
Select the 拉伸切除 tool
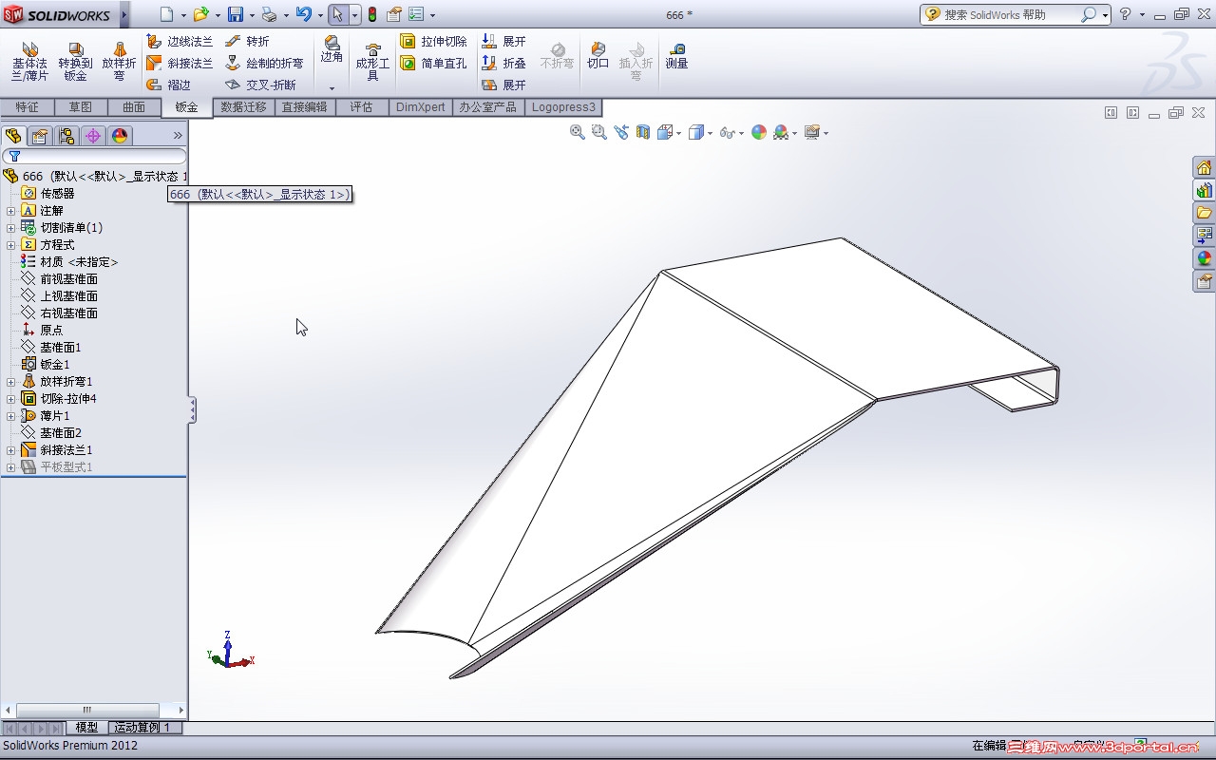click(433, 42)
